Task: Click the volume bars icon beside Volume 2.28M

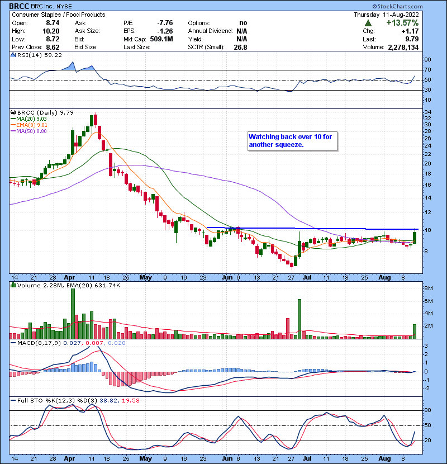Action: pyautogui.click(x=13, y=285)
